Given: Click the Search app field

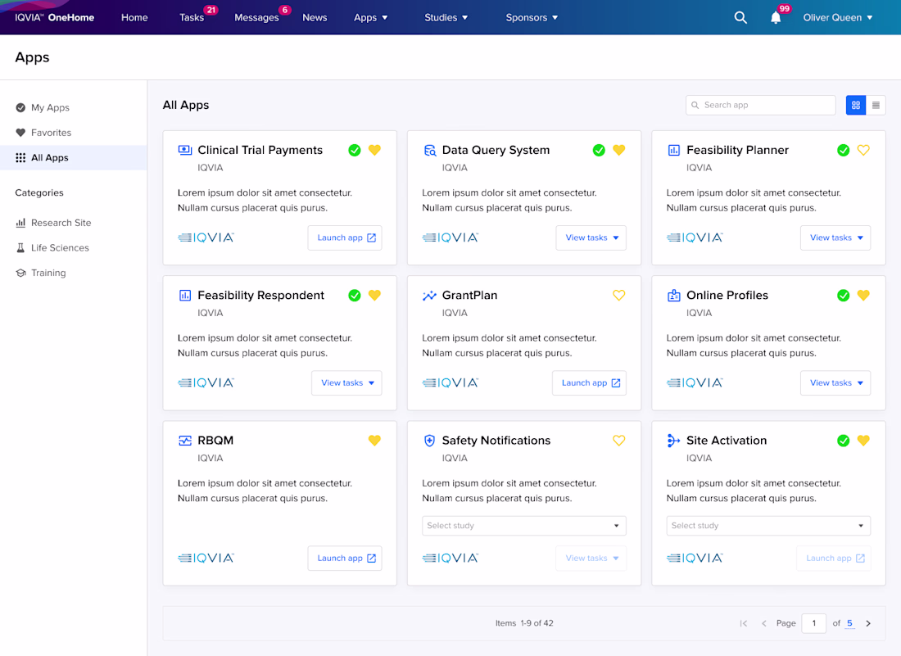Looking at the screenshot, I should [x=760, y=105].
